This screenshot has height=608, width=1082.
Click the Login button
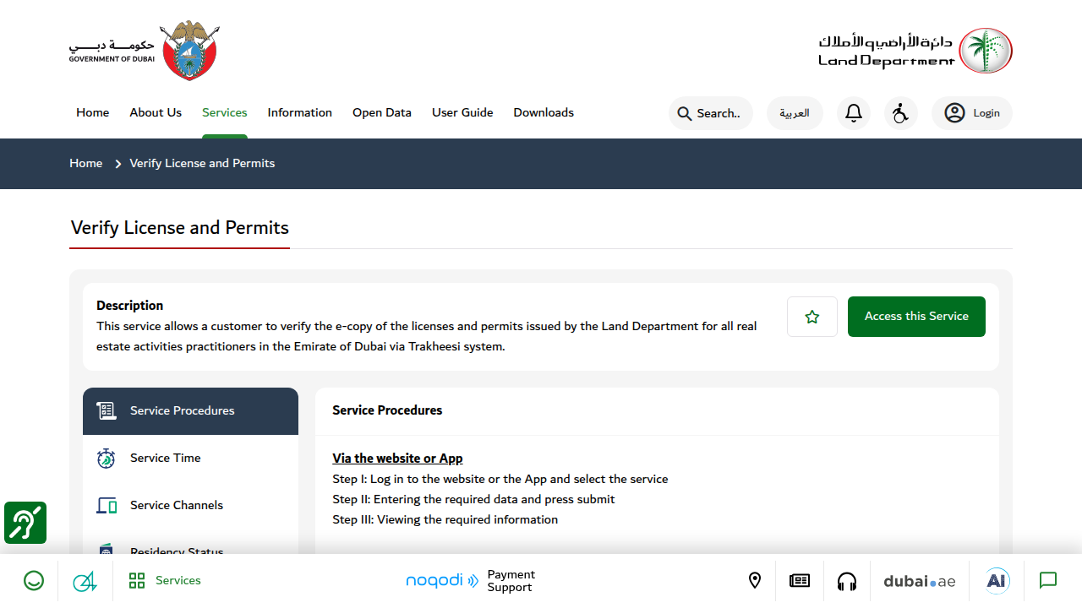[972, 113]
